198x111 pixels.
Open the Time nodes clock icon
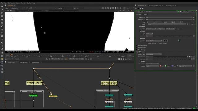coord(2,13)
